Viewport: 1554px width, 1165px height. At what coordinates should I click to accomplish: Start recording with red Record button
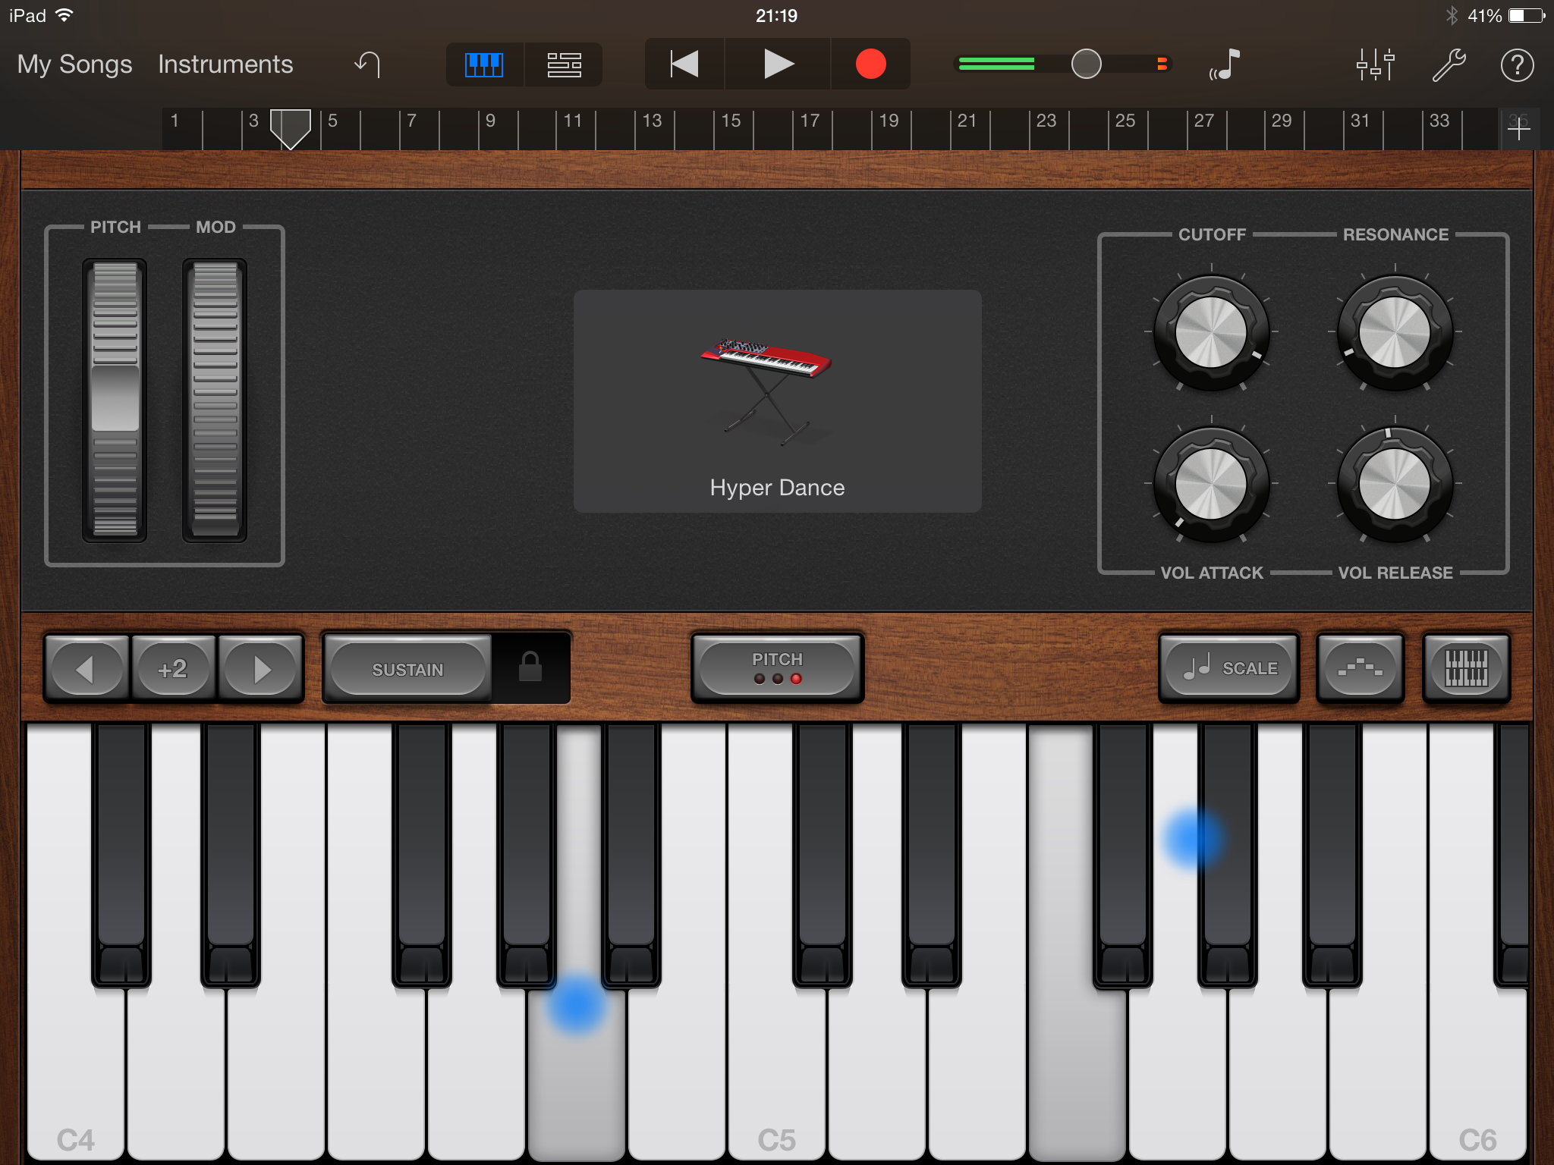870,64
